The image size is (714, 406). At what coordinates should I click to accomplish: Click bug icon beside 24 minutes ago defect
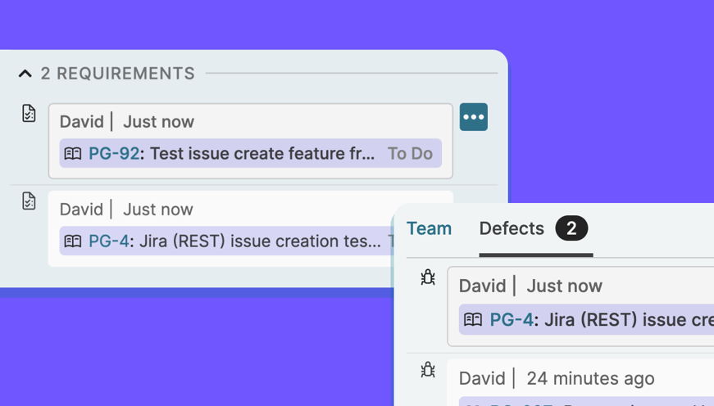tap(428, 370)
